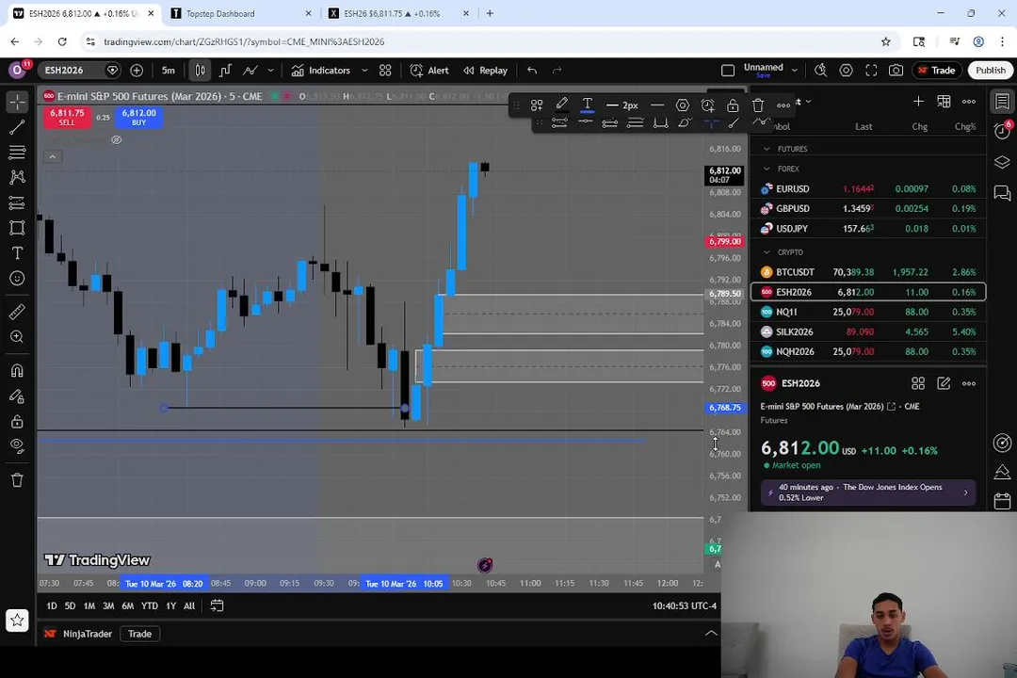
Task: Enter fullscreen mode
Action: pyautogui.click(x=871, y=70)
